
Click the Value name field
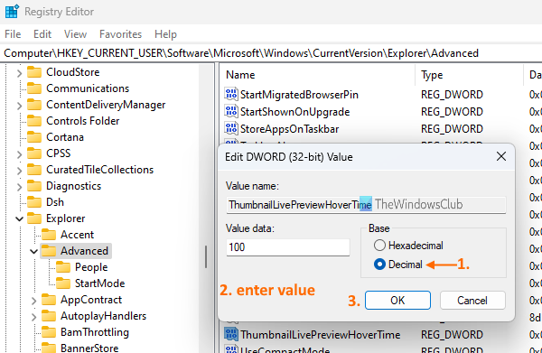click(x=366, y=205)
